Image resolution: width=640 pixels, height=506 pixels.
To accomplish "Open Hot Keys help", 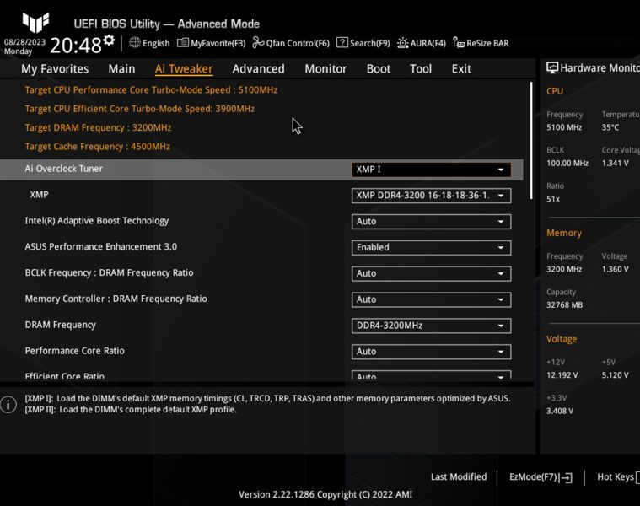I will tap(618, 476).
